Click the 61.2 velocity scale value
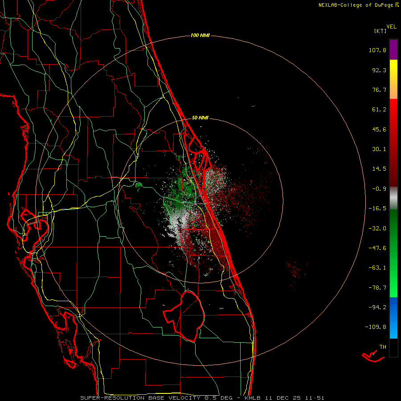 click(x=379, y=110)
